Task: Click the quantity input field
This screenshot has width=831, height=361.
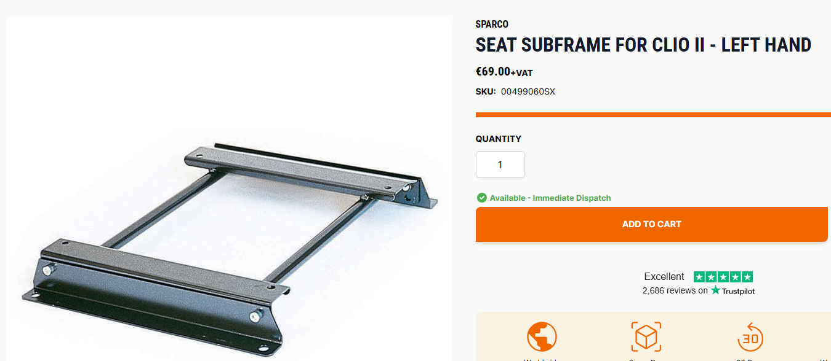Action: [x=500, y=165]
